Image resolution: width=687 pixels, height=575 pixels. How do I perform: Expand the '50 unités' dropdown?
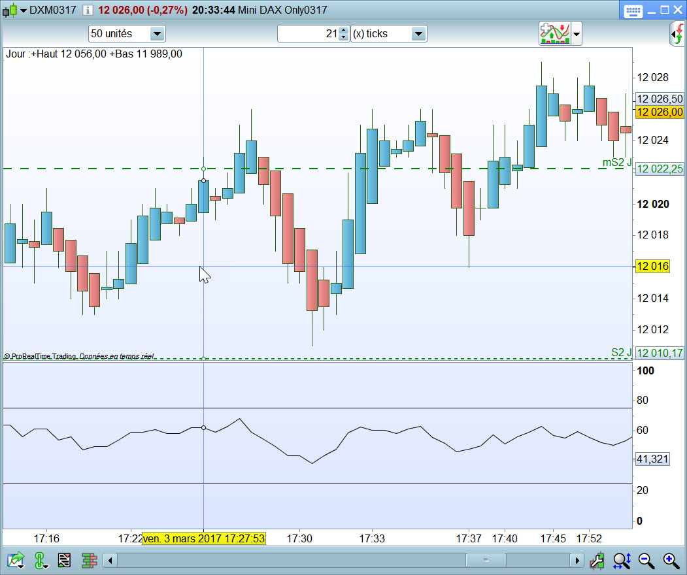click(x=157, y=34)
